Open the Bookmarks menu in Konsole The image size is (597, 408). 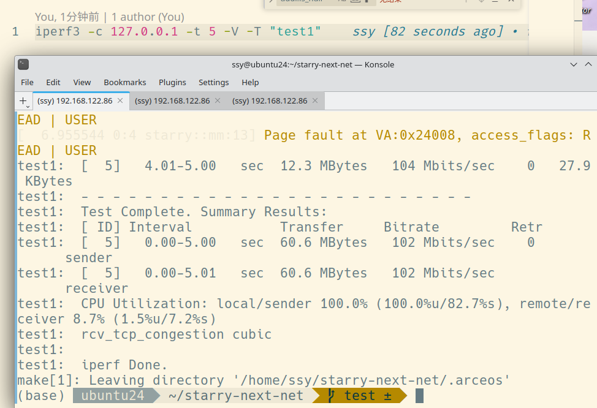124,82
